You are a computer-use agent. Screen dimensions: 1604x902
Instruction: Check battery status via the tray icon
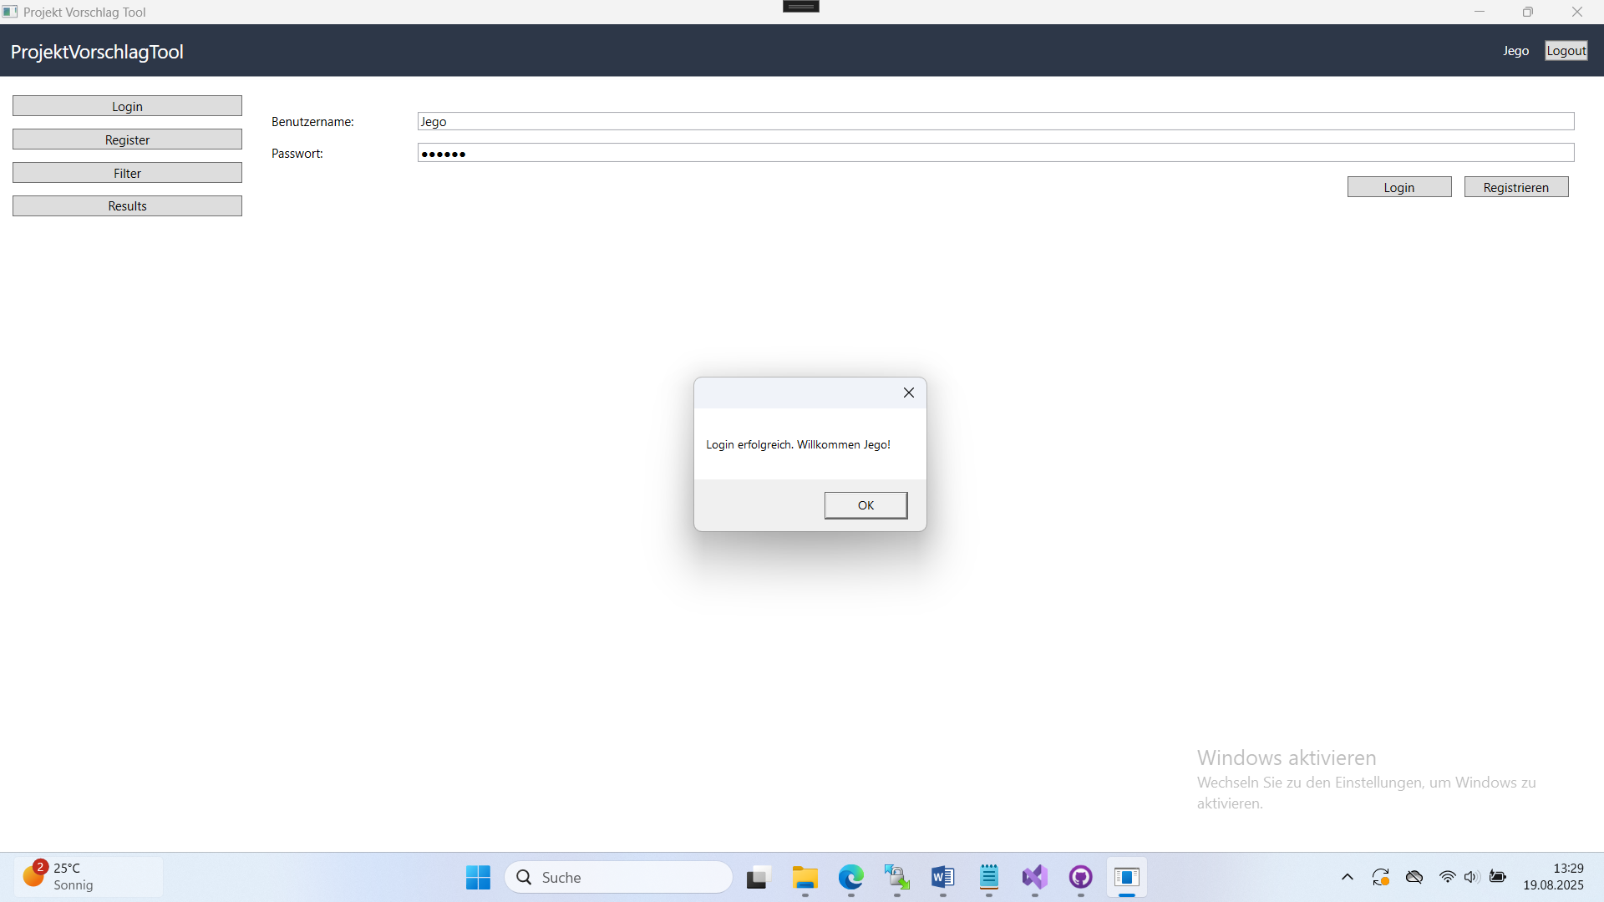point(1497,876)
